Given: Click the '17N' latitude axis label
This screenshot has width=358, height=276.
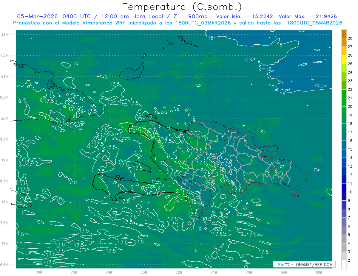Looking at the screenshot, I should [x=5, y=244].
